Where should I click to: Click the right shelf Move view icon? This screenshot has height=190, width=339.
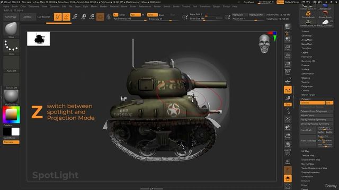coord(288,128)
